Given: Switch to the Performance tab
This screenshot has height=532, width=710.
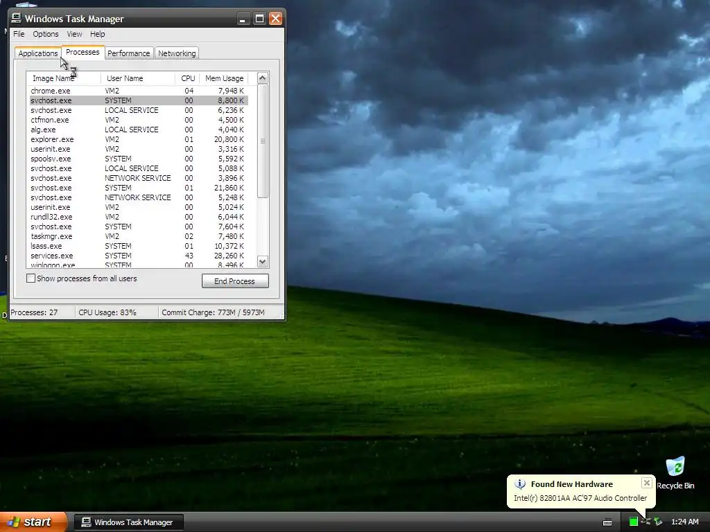Looking at the screenshot, I should point(128,53).
